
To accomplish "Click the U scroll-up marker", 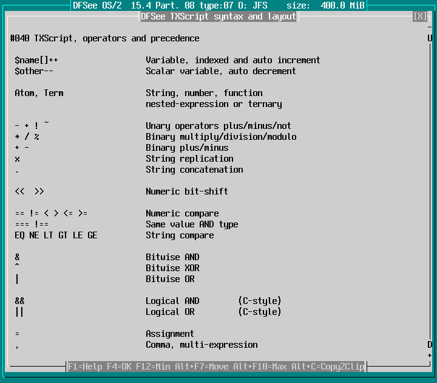I will [x=430, y=38].
